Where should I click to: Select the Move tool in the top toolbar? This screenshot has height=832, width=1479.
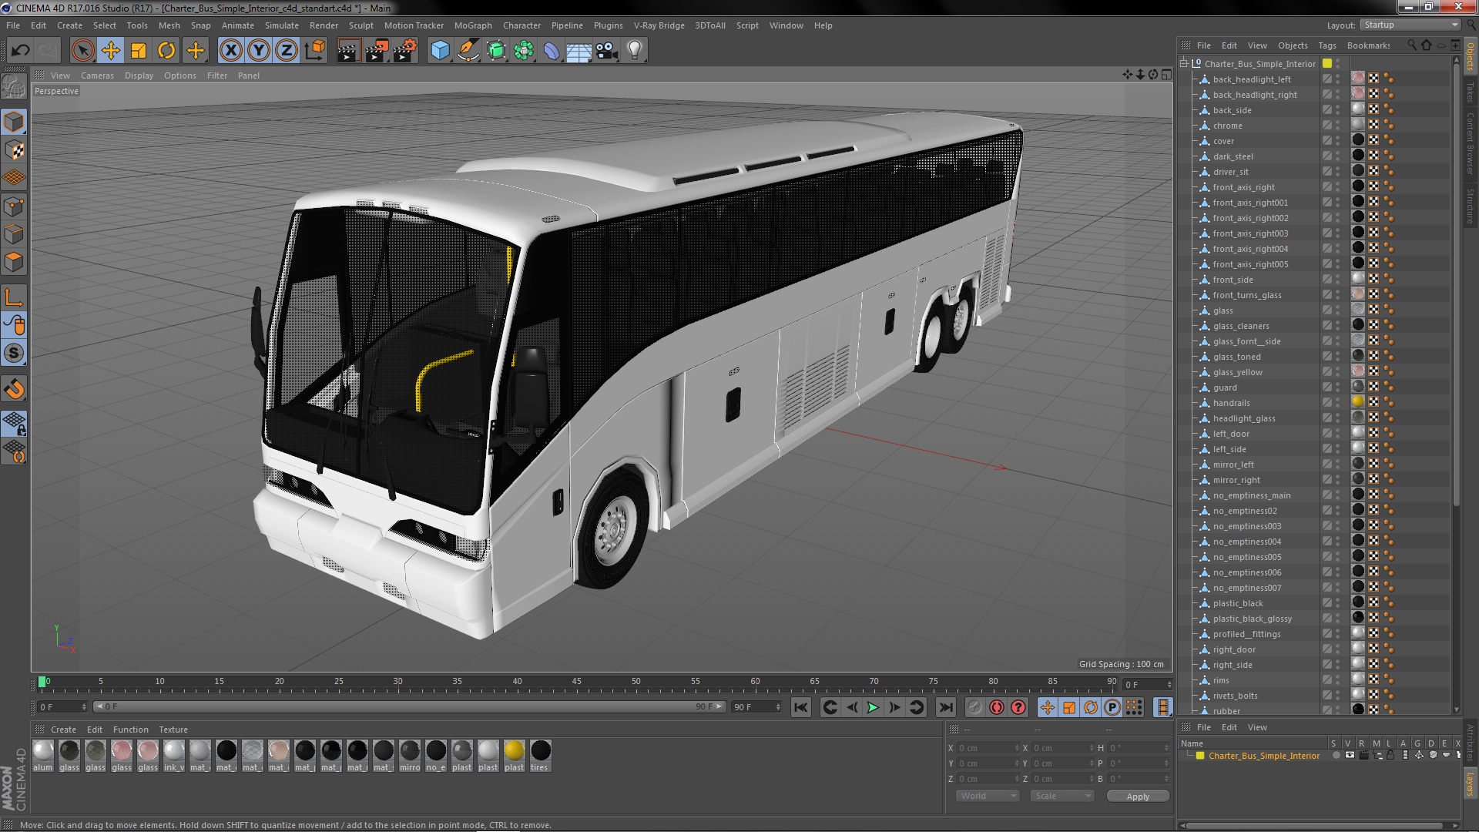pyautogui.click(x=110, y=51)
